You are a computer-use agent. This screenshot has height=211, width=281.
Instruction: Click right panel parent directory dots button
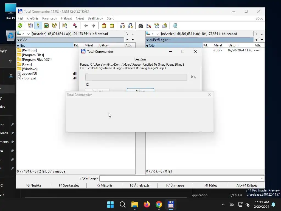pos(262,34)
